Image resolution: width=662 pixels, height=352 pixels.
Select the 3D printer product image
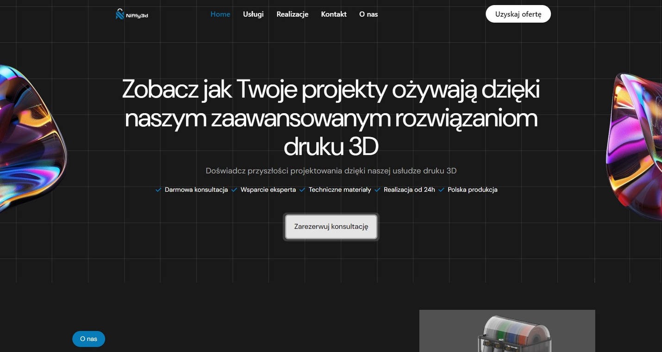point(507,331)
